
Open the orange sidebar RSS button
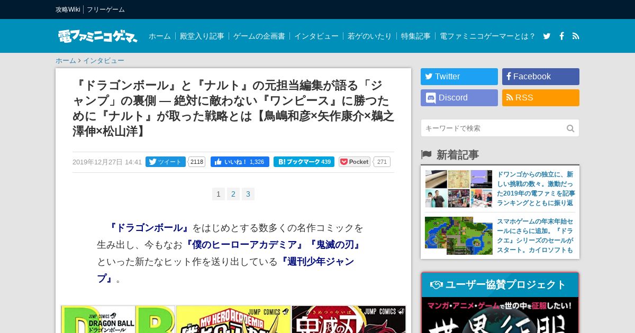541,98
